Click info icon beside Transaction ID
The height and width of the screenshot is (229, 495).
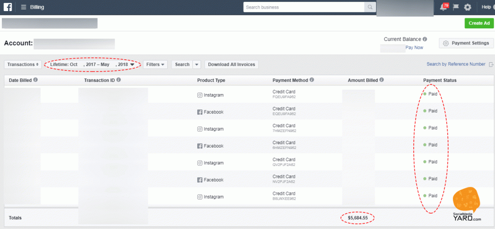tap(118, 80)
